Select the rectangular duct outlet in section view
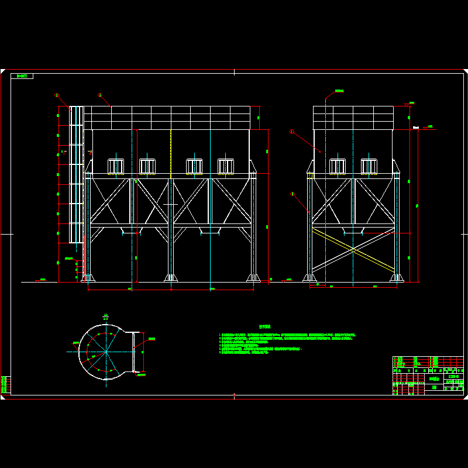This screenshot has height=468, width=468. tap(137, 352)
